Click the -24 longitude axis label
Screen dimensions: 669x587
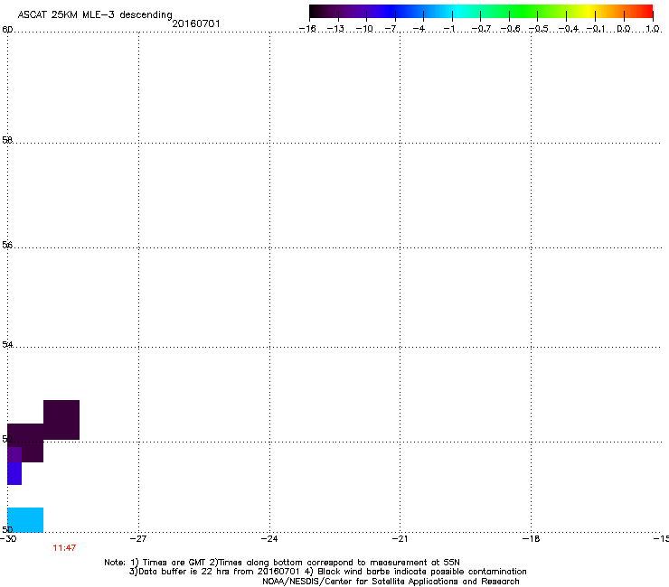pos(269,539)
